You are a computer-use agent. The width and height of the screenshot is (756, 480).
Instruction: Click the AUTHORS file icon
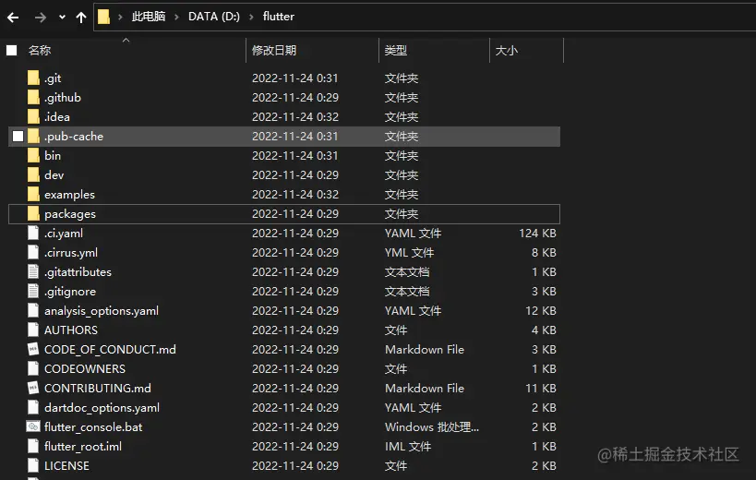[x=33, y=330]
